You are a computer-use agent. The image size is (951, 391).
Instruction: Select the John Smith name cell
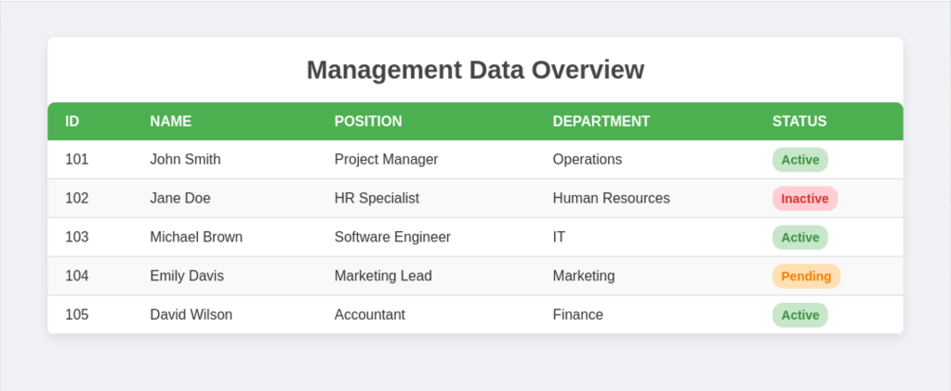point(185,160)
